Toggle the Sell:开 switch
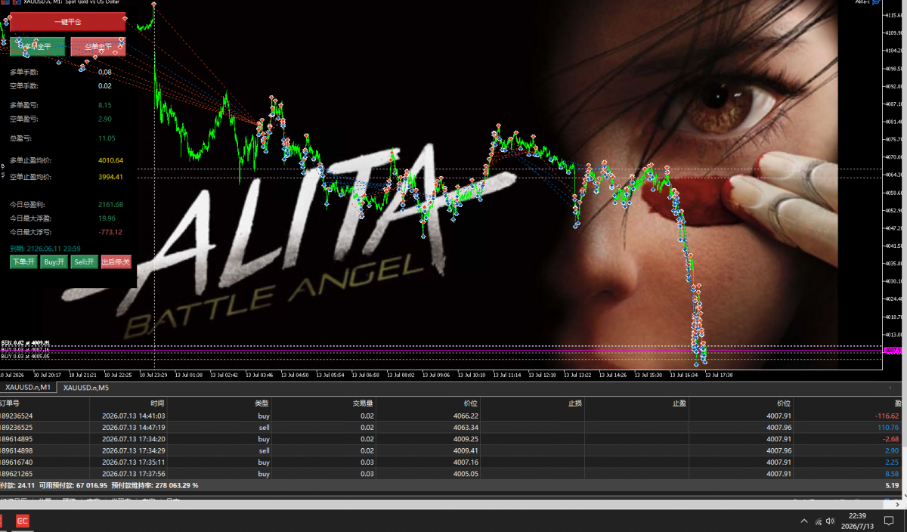 [x=84, y=262]
